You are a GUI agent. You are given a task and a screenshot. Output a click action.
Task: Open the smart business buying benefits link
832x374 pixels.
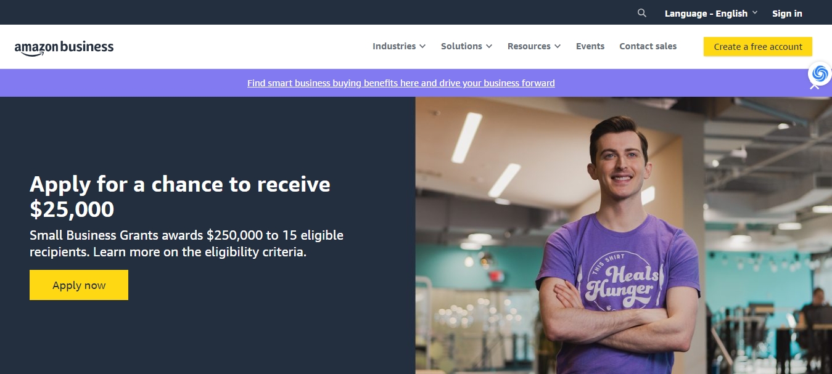pyautogui.click(x=401, y=83)
